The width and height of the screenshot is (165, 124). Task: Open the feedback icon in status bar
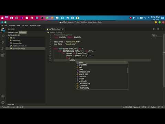tap(159, 107)
